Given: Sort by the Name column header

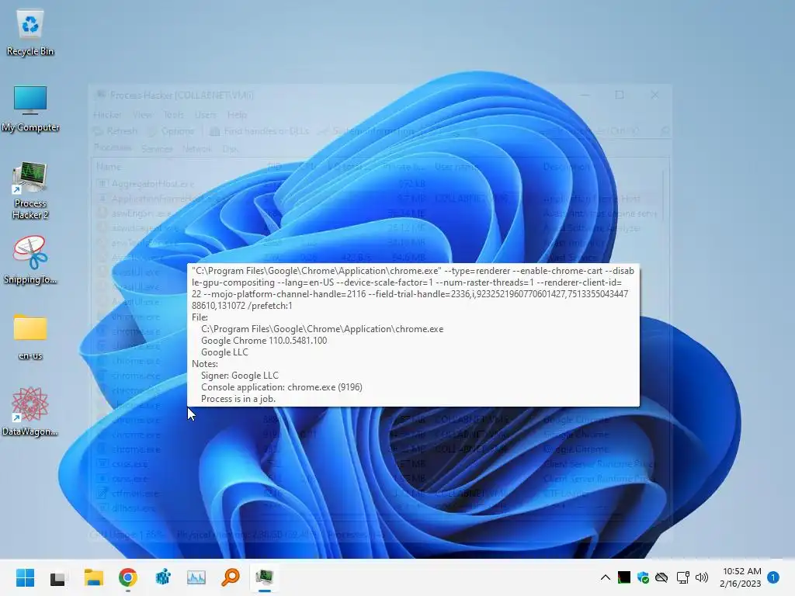Looking at the screenshot, I should pos(109,167).
